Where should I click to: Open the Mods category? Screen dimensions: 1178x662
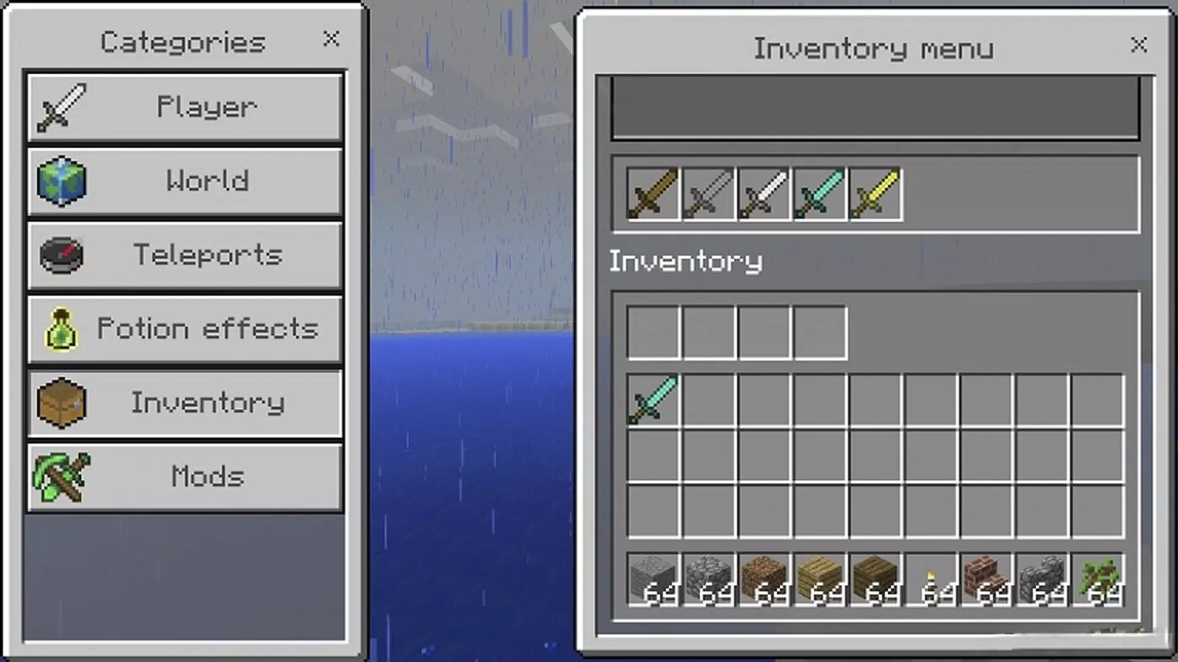185,477
